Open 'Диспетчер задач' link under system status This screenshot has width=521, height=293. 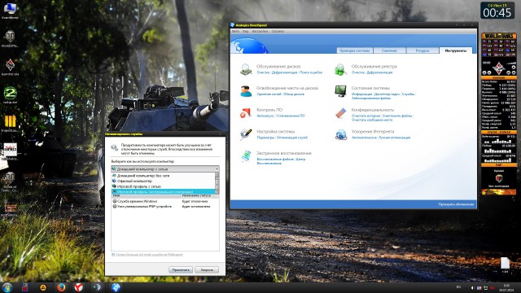[x=387, y=94]
